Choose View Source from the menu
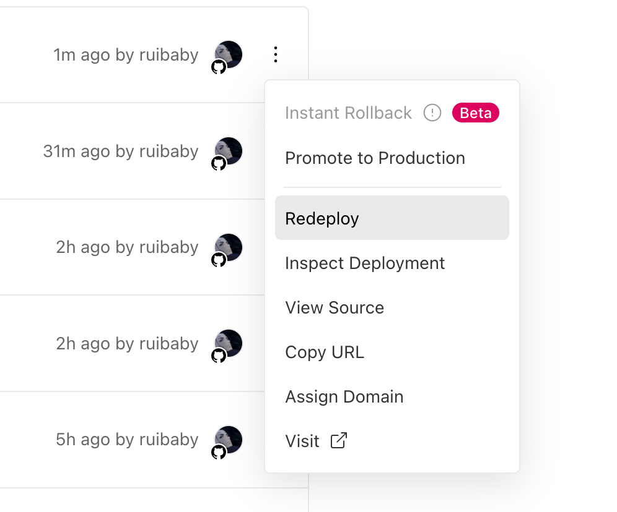617x512 pixels. point(335,308)
